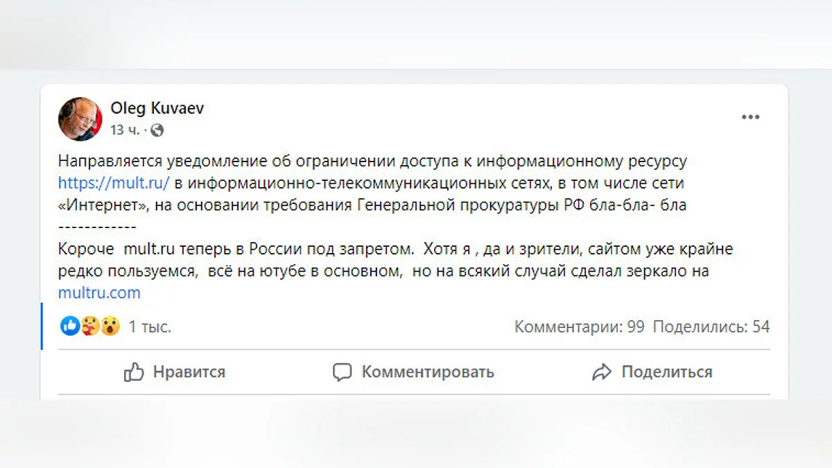Open the Oleg Kuvaev profile name link
The image size is (832, 468).
(x=157, y=108)
